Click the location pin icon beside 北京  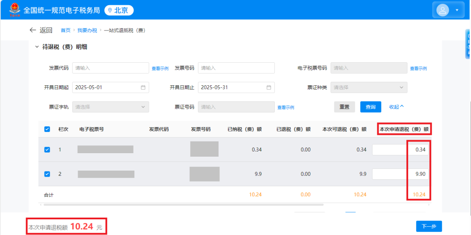[x=110, y=10]
